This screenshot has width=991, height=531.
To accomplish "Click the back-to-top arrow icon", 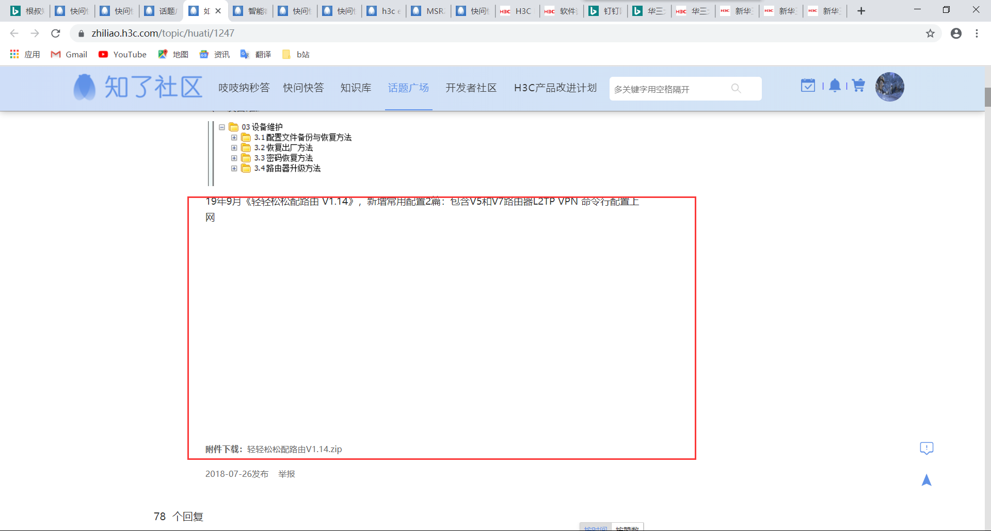I will click(926, 480).
